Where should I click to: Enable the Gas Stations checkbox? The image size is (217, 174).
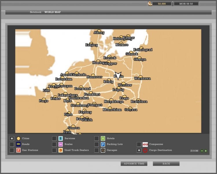pyautogui.click(x=12, y=150)
